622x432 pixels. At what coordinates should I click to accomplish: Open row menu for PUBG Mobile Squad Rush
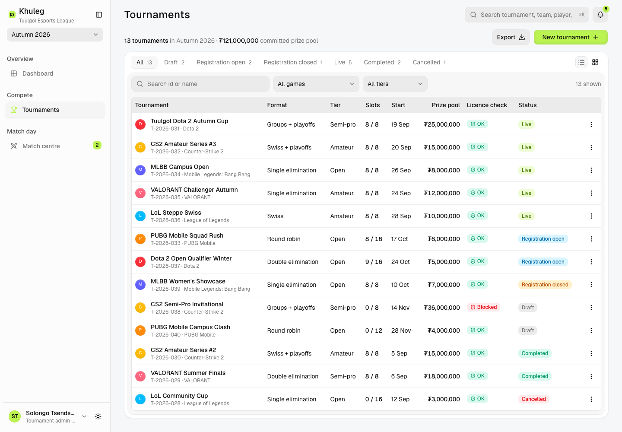(591, 239)
